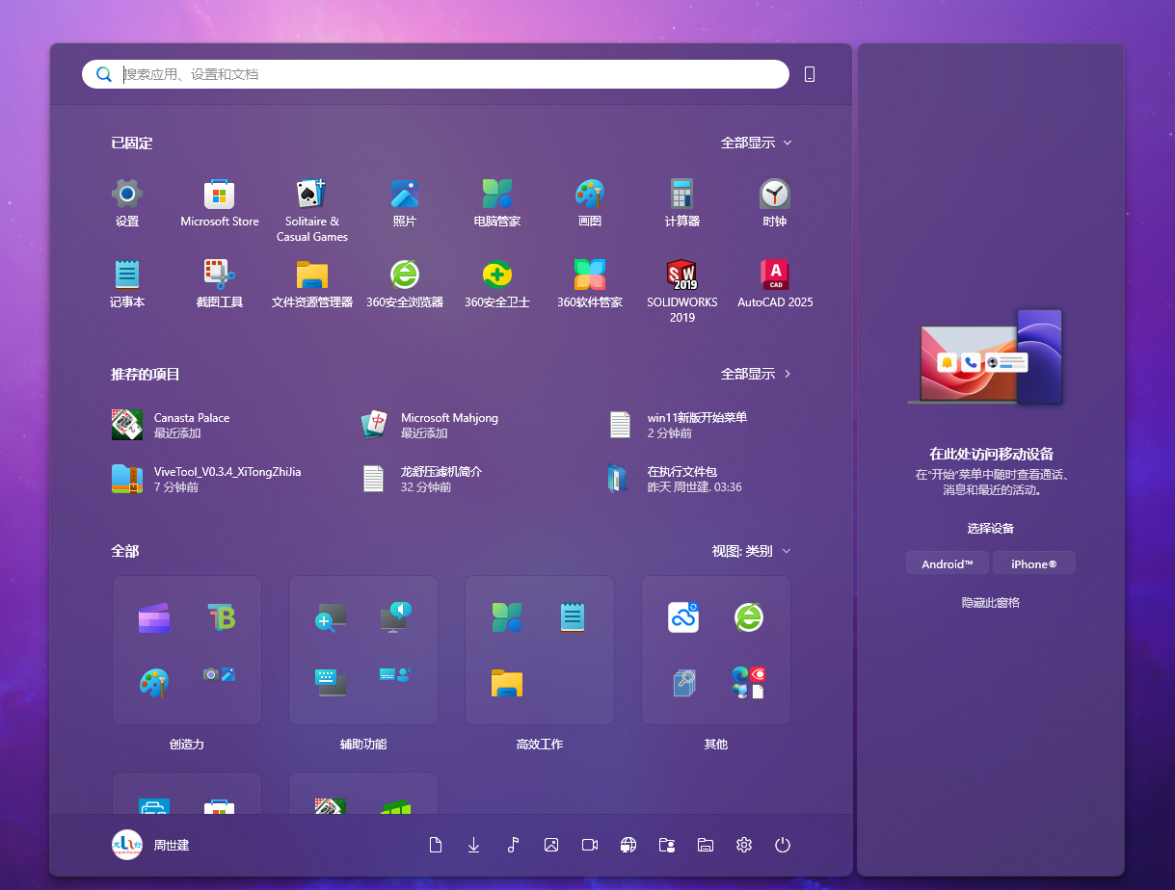
Task: Open the 视图: 类别 dropdown
Action: (x=751, y=551)
